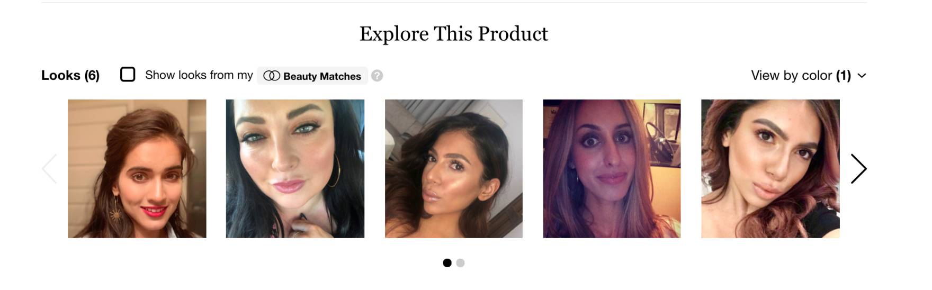Screen dimensions: 932x290
Task: Open the question mark help icon
Action: point(377,76)
